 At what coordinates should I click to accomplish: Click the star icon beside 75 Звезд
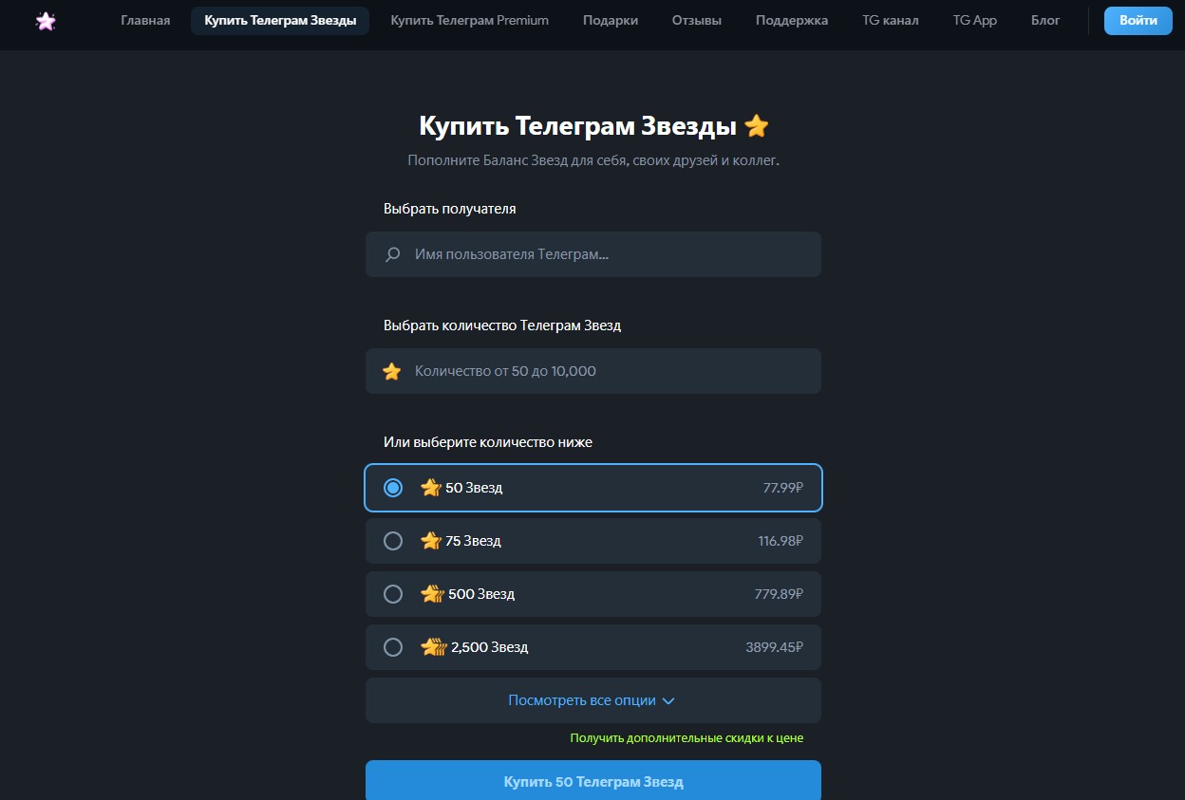pyautogui.click(x=431, y=541)
